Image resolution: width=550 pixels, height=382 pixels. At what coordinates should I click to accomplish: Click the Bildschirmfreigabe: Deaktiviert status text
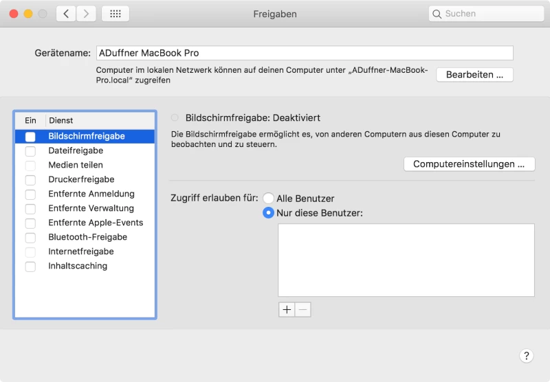click(252, 117)
